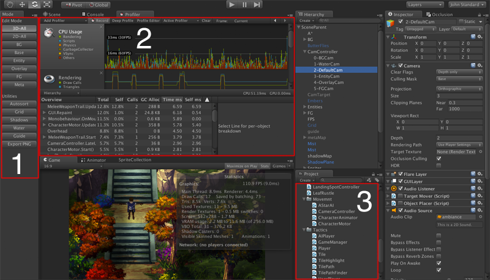Click the Step frame button
The height and width of the screenshot is (280, 490).
[257, 5]
